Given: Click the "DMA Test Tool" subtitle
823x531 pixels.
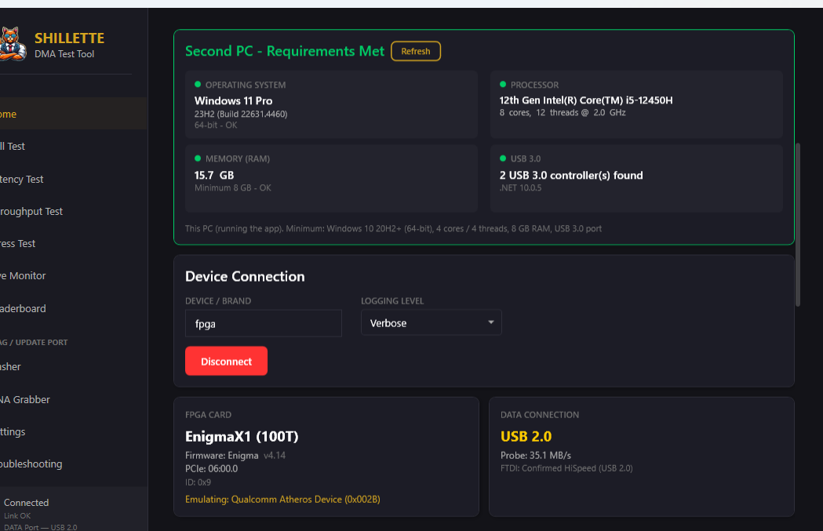Looking at the screenshot, I should click(64, 54).
